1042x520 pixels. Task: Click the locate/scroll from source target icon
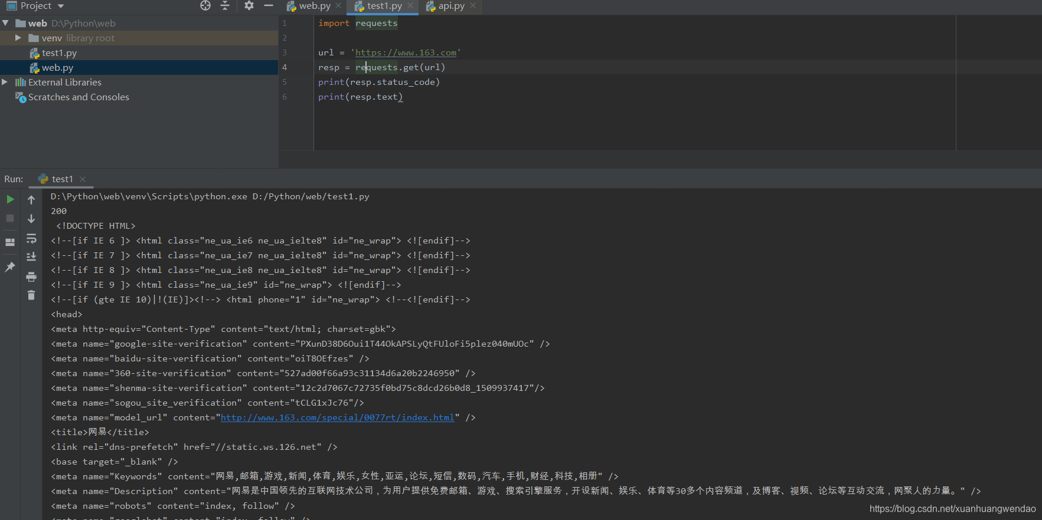point(205,5)
